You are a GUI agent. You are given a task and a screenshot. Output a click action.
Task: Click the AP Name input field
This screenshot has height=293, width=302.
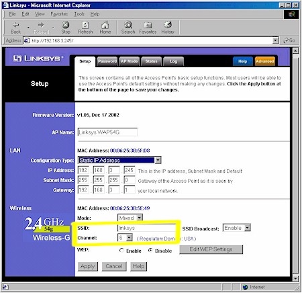click(x=107, y=132)
